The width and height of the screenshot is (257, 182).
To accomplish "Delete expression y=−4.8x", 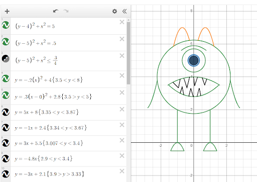I will coord(122,156).
